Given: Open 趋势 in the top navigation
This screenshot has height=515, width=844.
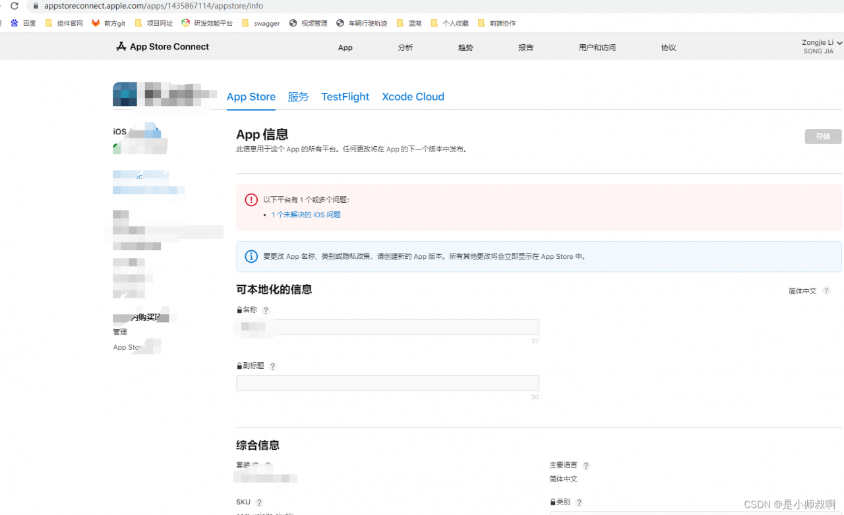Looking at the screenshot, I should tap(466, 47).
